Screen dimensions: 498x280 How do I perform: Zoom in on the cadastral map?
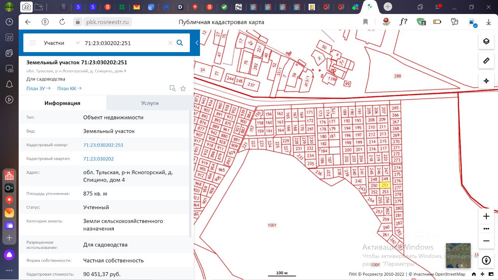tap(486, 216)
